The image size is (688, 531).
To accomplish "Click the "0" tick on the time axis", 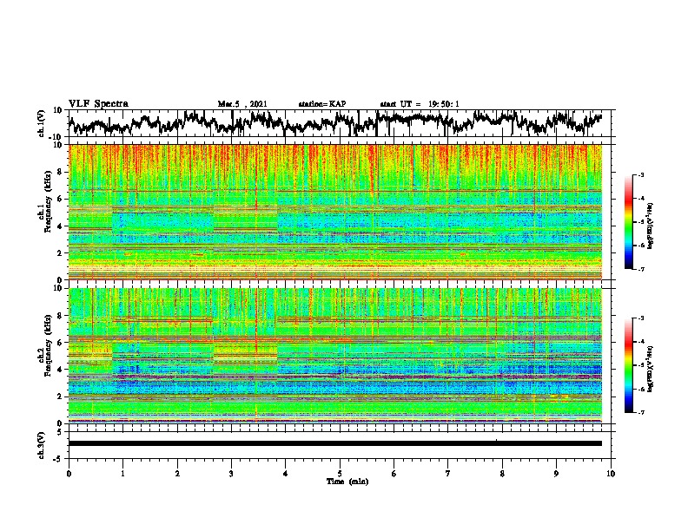I will [69, 474].
